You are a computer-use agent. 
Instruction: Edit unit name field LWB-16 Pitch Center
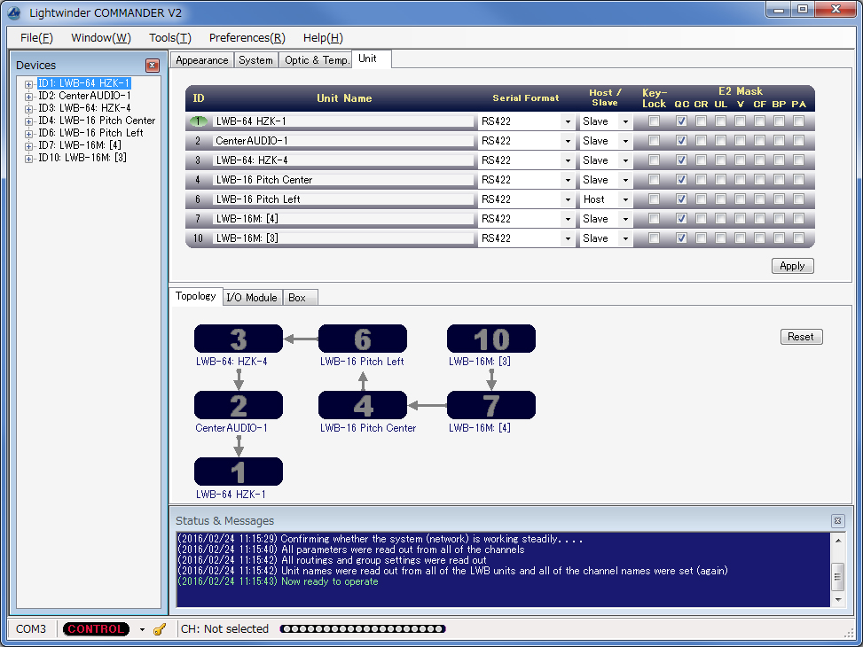(x=343, y=180)
